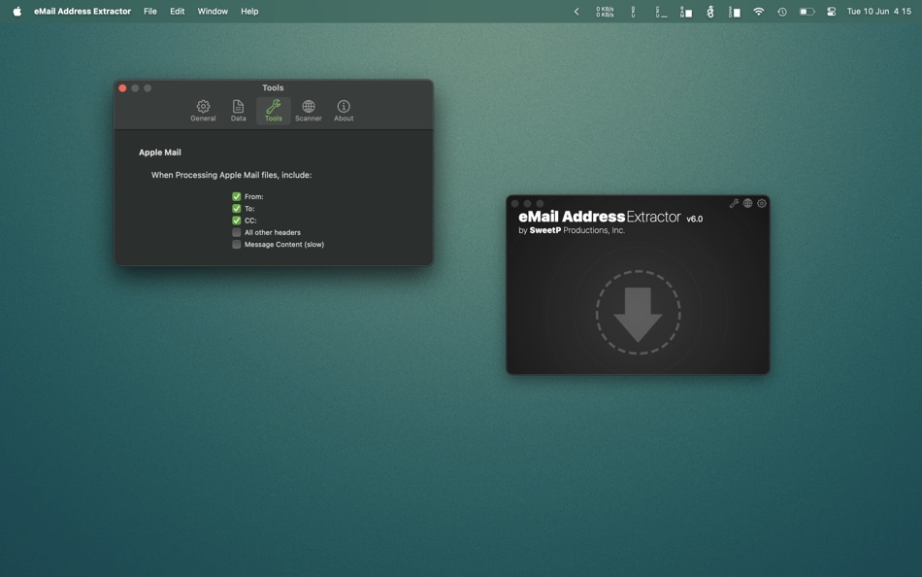Image resolution: width=922 pixels, height=577 pixels.
Task: Uncheck the From: header checkbox
Action: pos(237,196)
